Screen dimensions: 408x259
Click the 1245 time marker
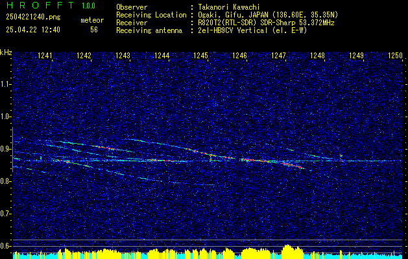pos(200,56)
